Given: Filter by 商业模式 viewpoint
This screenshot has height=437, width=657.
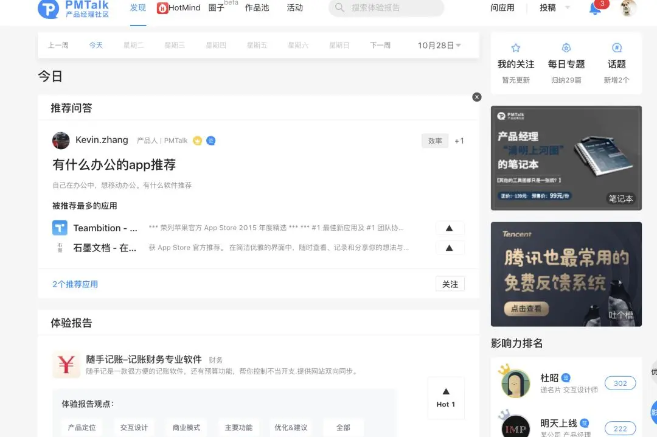Looking at the screenshot, I should tap(187, 427).
